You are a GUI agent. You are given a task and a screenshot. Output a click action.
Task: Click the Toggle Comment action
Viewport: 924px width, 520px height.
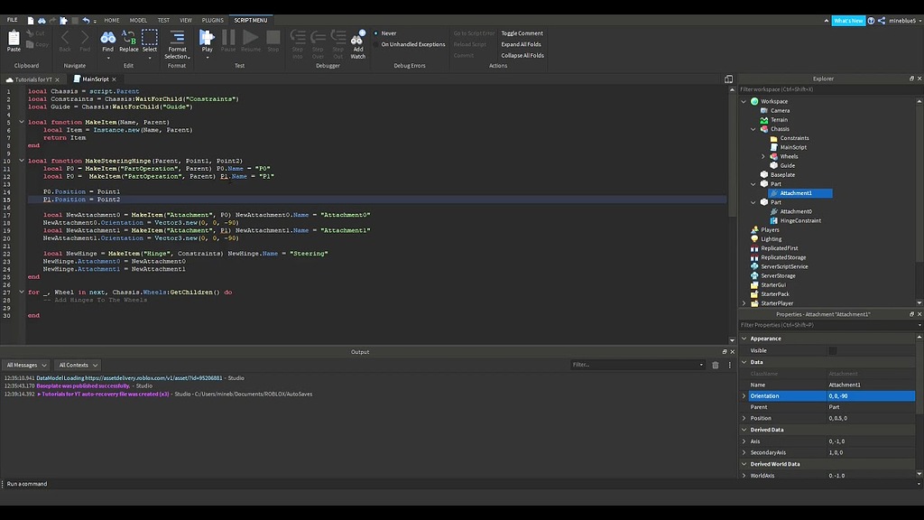pyautogui.click(x=522, y=33)
